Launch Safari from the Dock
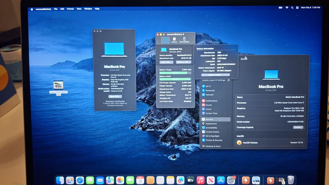 coord(80,180)
